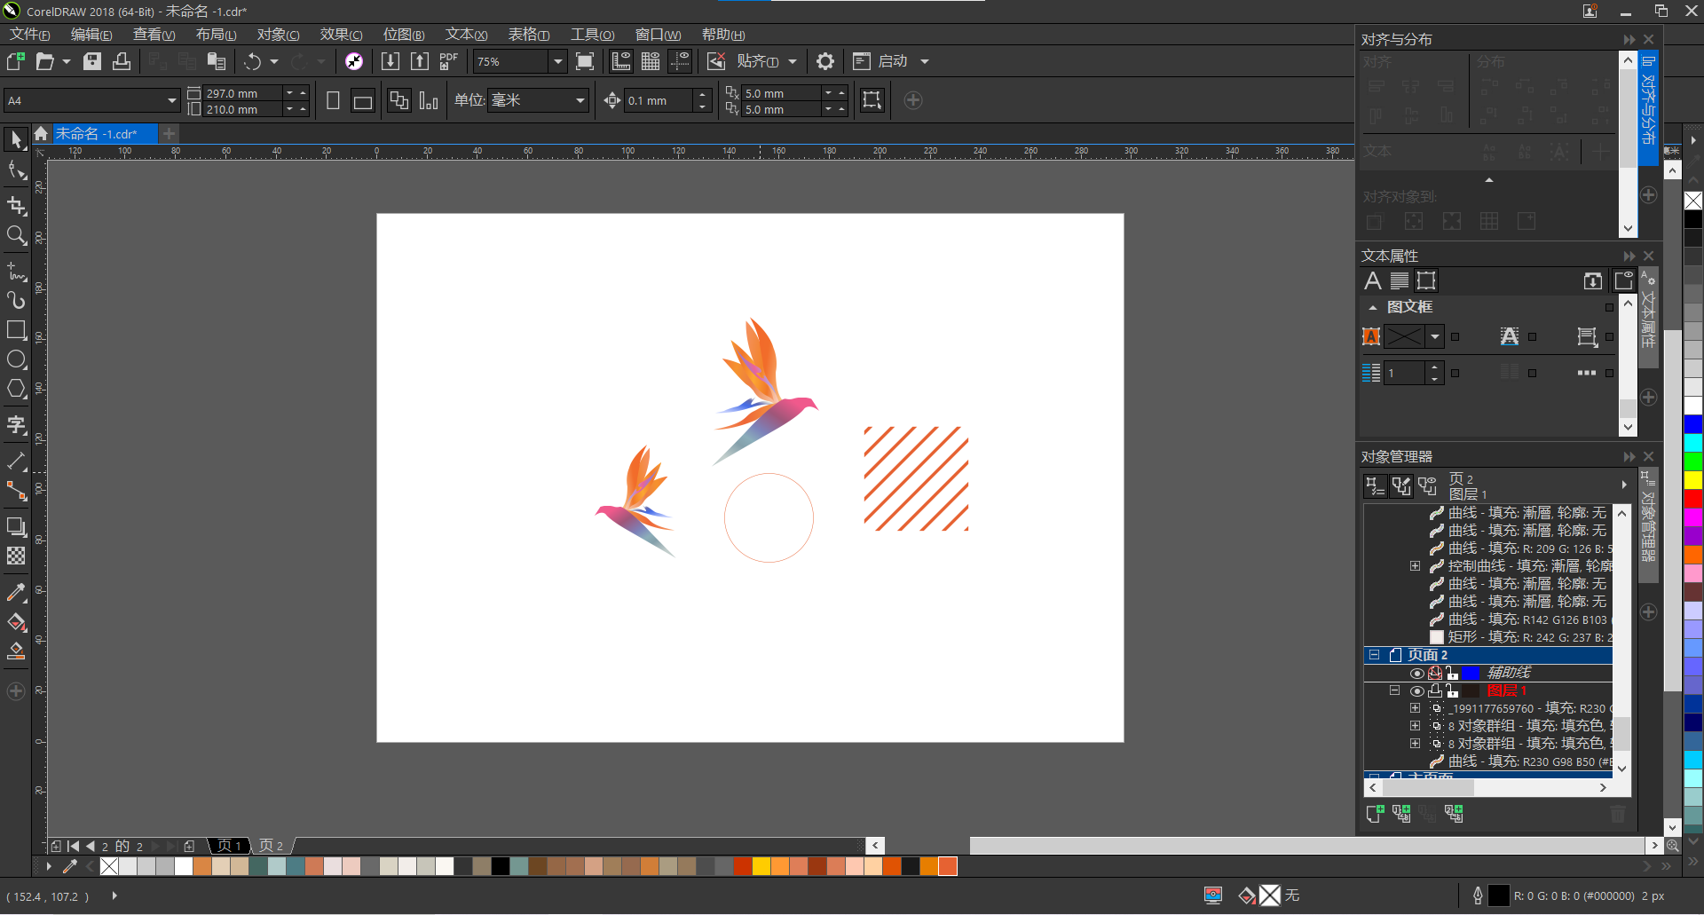Image resolution: width=1704 pixels, height=915 pixels.
Task: Pick the yellow swatch in bottom palette
Action: [761, 866]
